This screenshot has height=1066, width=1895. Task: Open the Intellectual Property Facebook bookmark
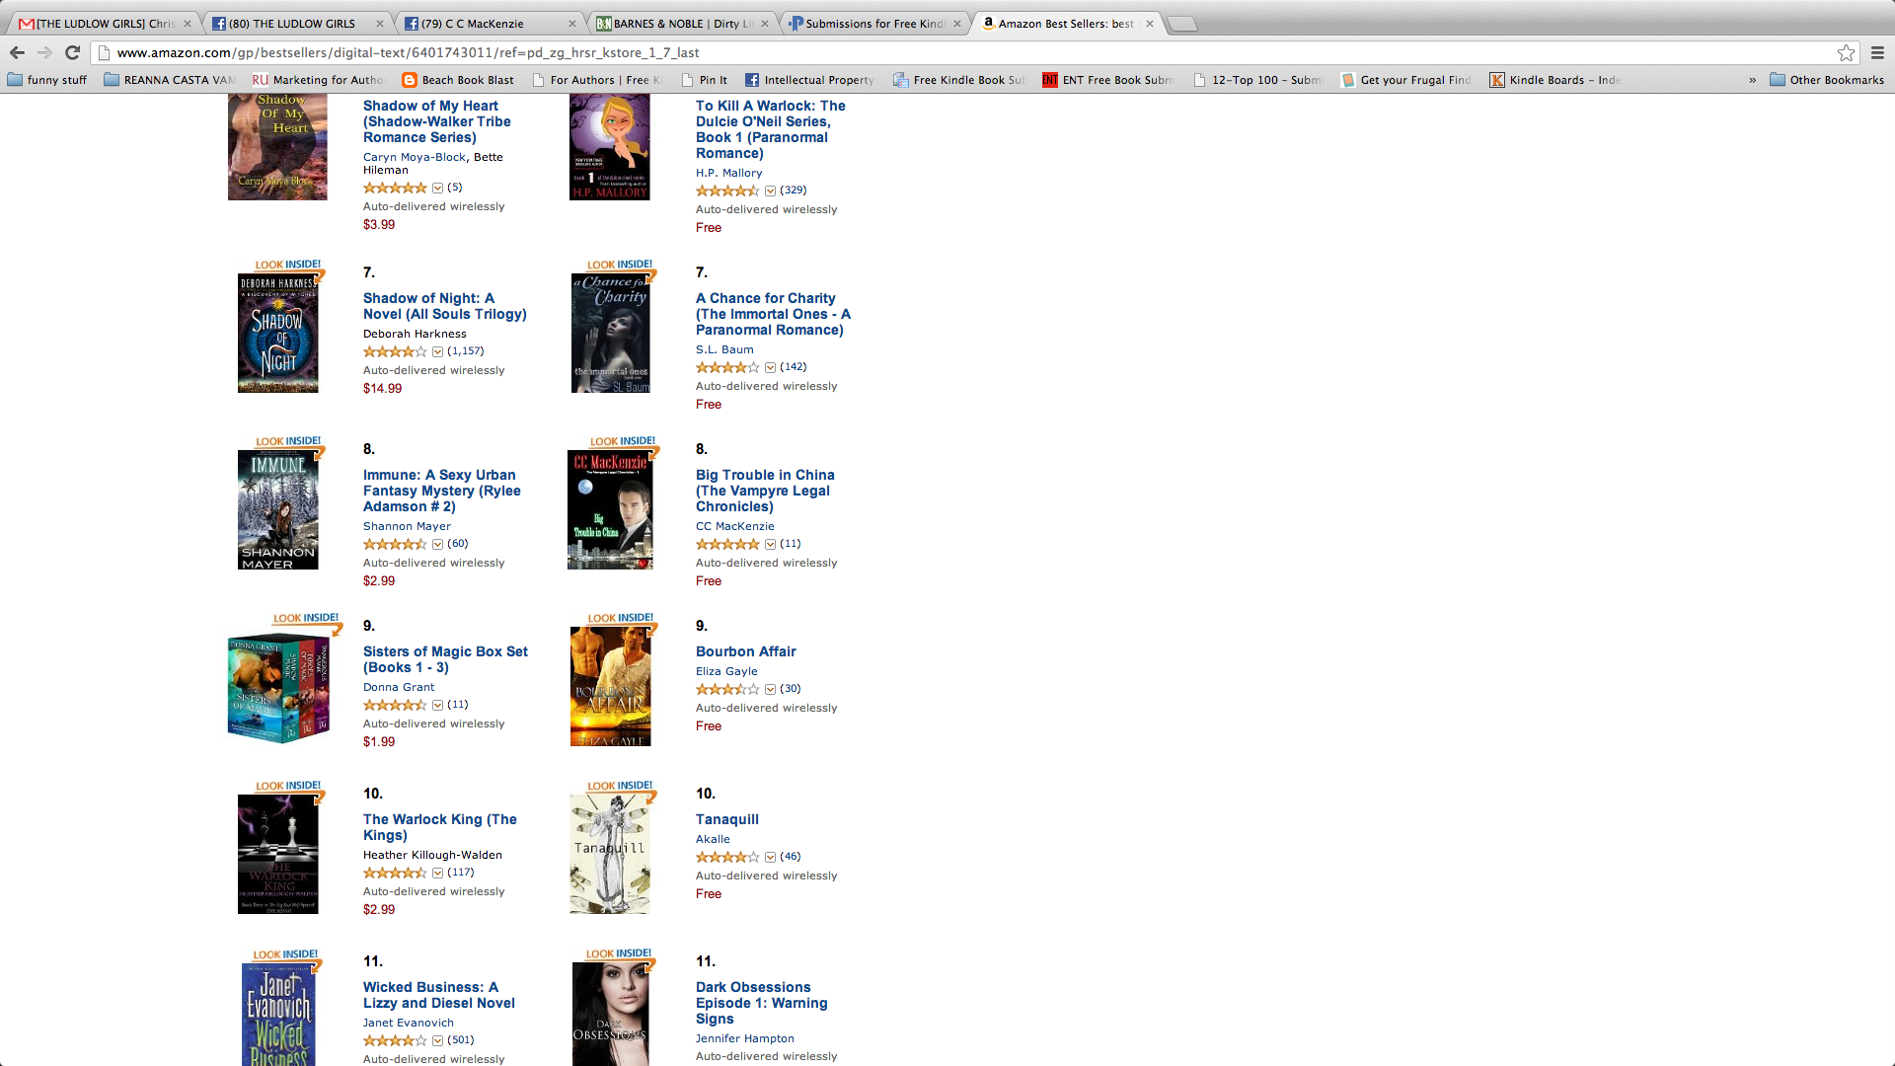coord(809,80)
